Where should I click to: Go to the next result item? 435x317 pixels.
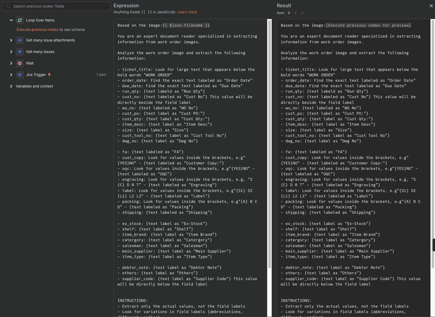pyautogui.click(x=302, y=13)
